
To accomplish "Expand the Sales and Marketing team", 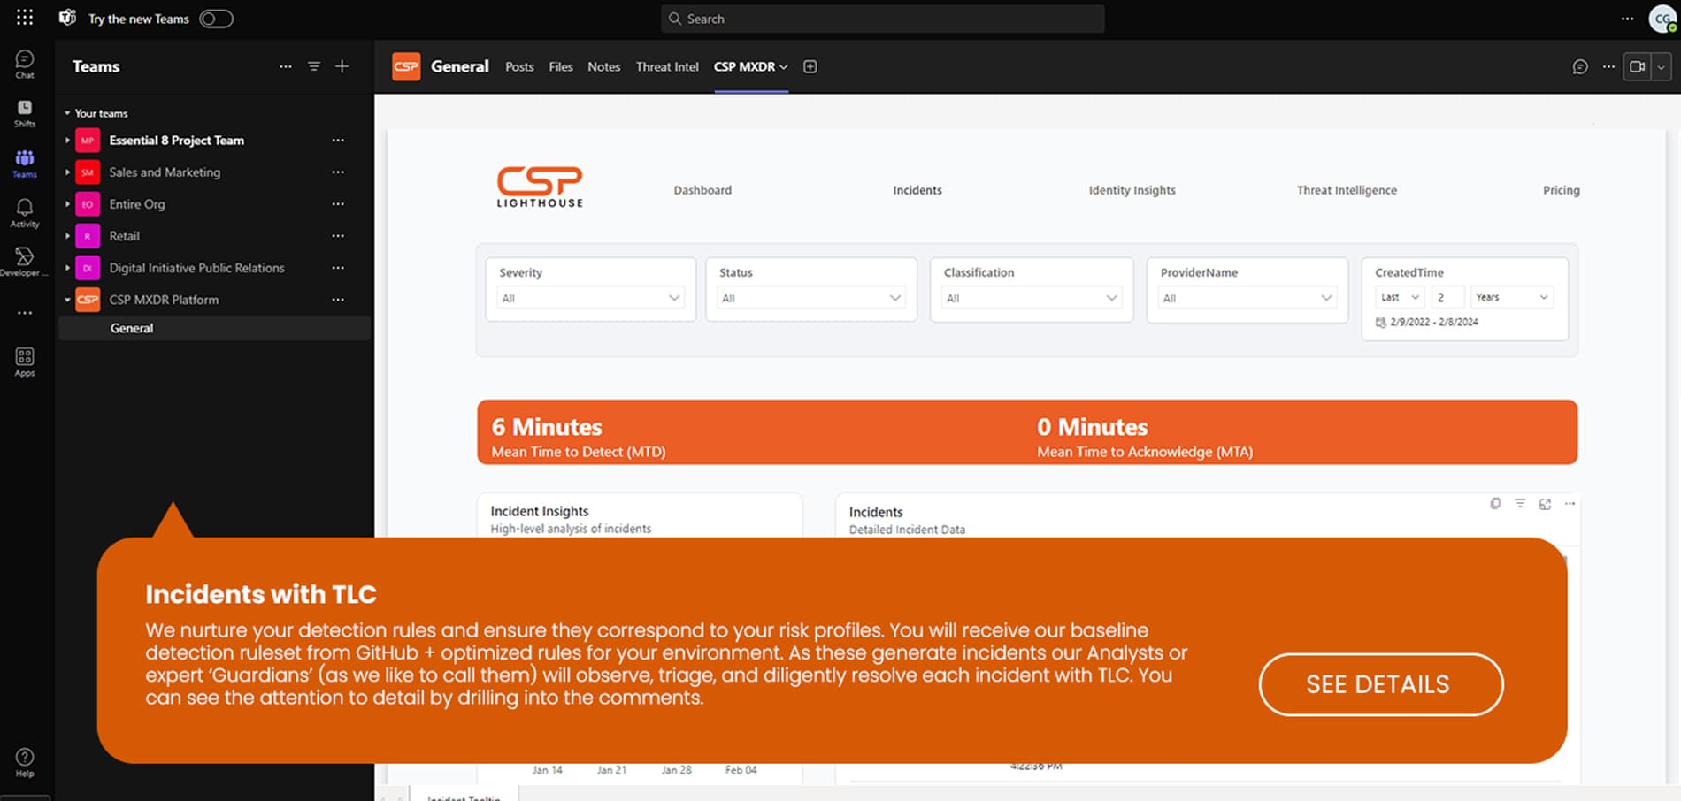I will click(x=67, y=172).
